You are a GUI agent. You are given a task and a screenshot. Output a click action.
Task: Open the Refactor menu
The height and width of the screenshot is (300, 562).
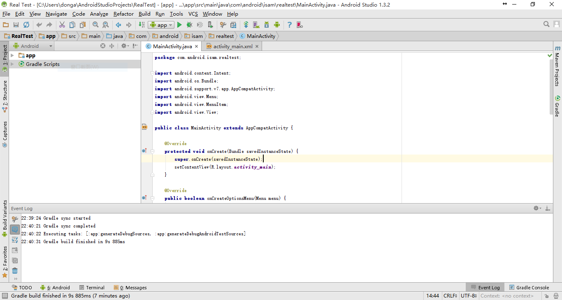point(123,14)
